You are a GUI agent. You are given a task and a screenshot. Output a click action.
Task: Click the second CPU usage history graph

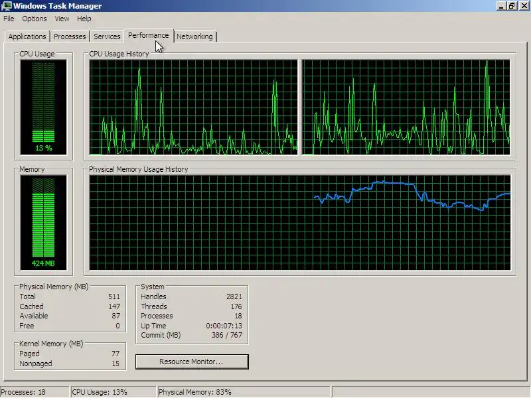point(406,107)
